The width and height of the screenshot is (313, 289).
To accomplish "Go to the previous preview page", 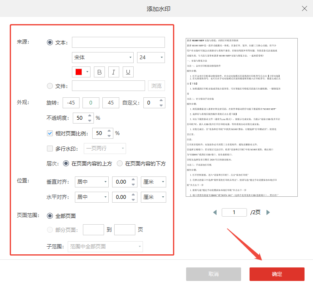I will [x=215, y=212].
